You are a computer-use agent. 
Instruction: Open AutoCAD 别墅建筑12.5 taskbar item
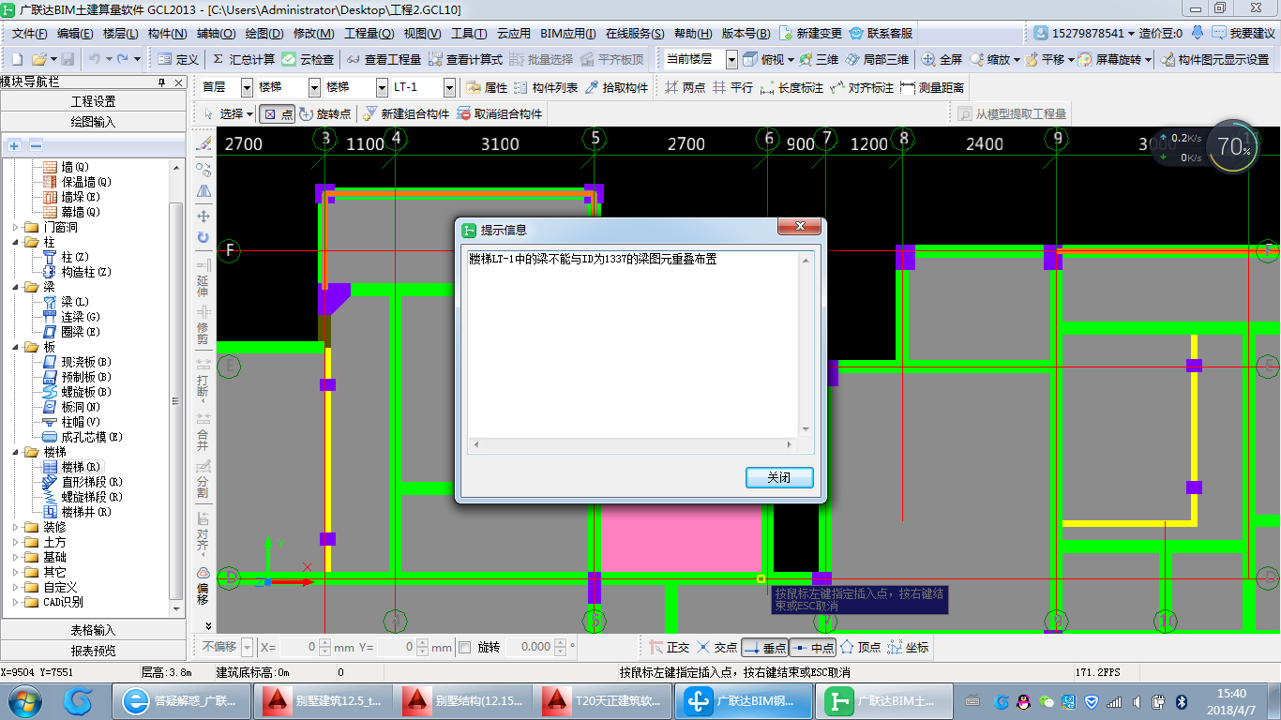coord(323,700)
